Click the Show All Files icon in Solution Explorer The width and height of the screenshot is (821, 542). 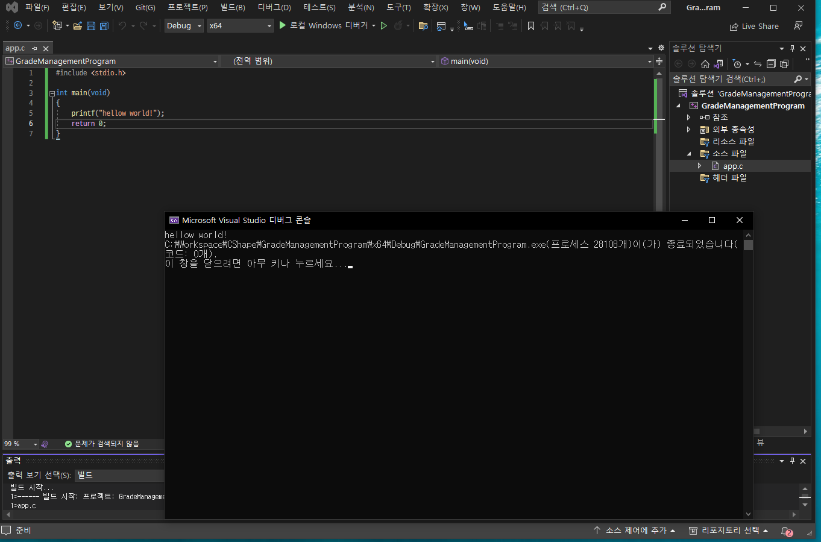(x=784, y=64)
